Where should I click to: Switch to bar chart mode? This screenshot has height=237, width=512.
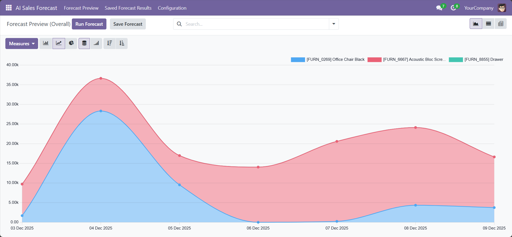coord(46,43)
